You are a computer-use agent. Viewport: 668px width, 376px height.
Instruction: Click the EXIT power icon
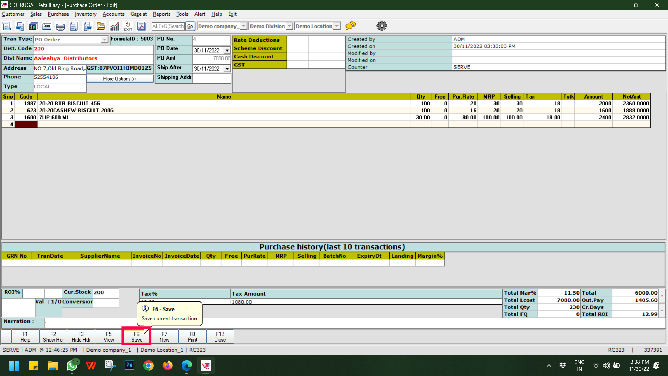128,26
